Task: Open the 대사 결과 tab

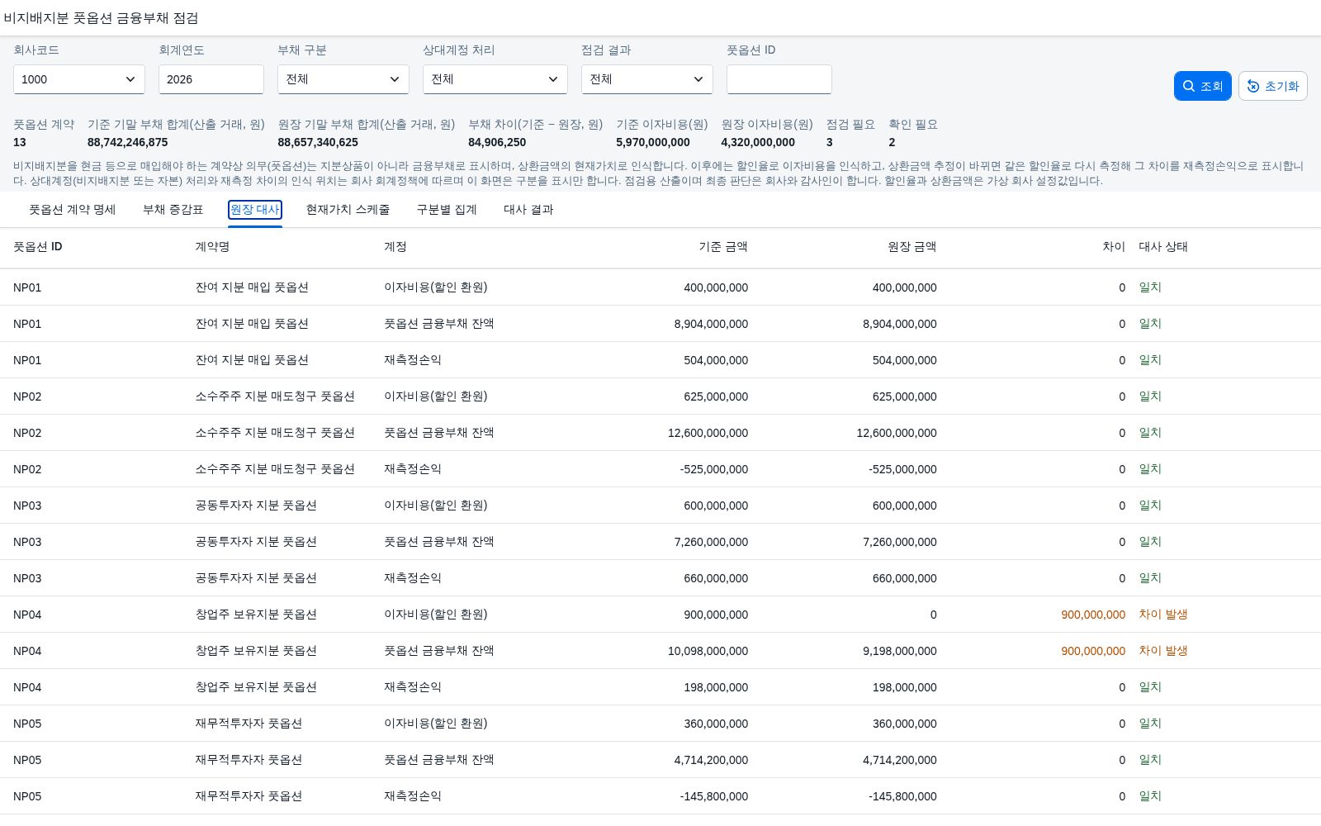Action: click(528, 210)
